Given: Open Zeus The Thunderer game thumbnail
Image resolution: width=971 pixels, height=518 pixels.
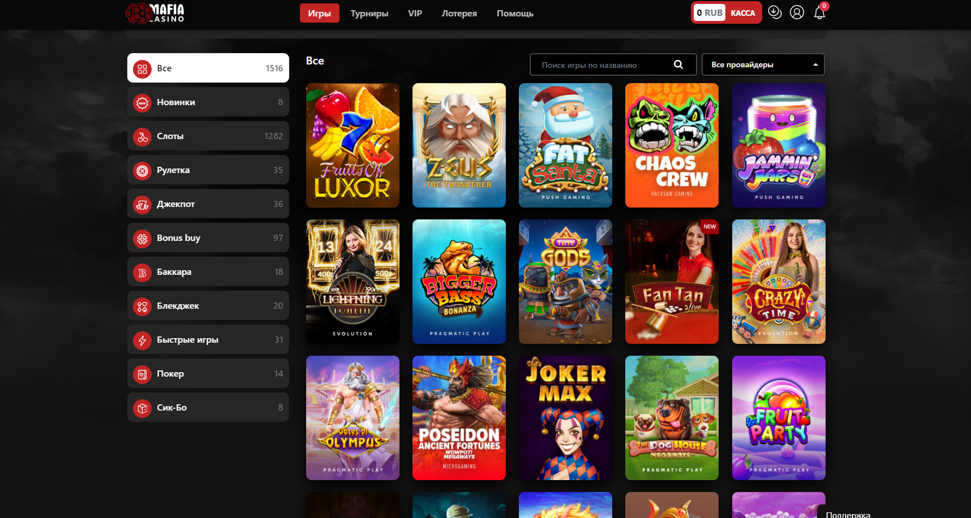Looking at the screenshot, I should point(459,145).
